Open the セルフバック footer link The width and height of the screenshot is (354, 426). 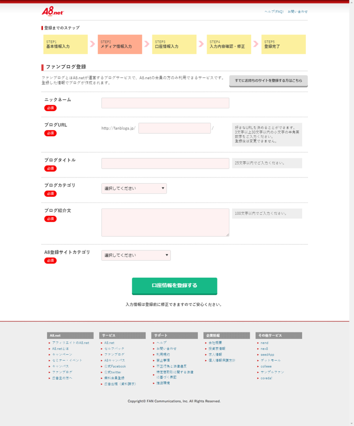[114, 349]
